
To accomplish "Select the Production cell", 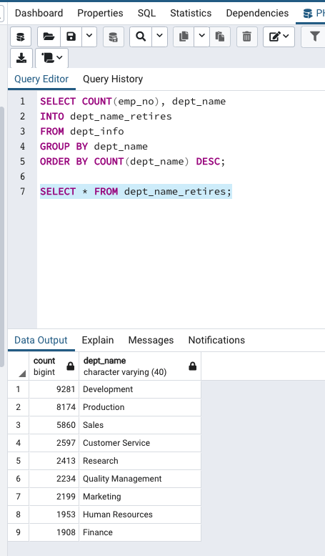I will 140,407.
